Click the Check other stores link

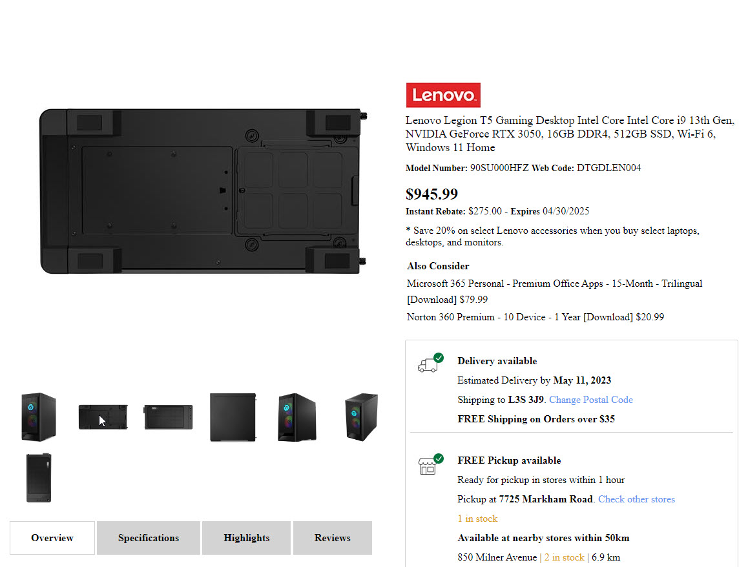636,499
